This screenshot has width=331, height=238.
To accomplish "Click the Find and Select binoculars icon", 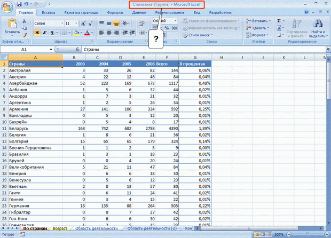I will click(x=318, y=23).
